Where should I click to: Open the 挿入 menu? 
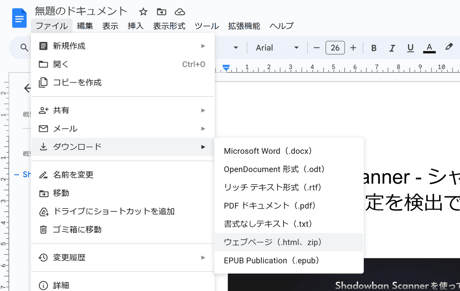(x=136, y=26)
